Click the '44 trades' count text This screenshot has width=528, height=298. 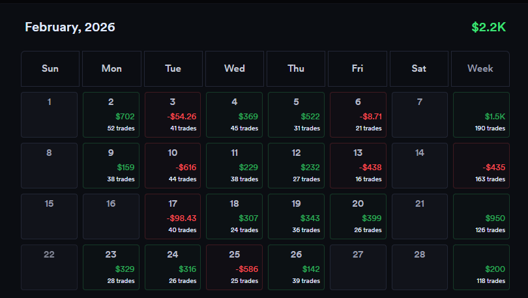coord(183,179)
